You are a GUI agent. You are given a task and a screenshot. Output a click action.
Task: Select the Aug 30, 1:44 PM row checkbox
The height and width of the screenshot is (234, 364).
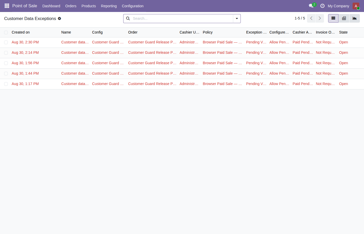point(6,74)
